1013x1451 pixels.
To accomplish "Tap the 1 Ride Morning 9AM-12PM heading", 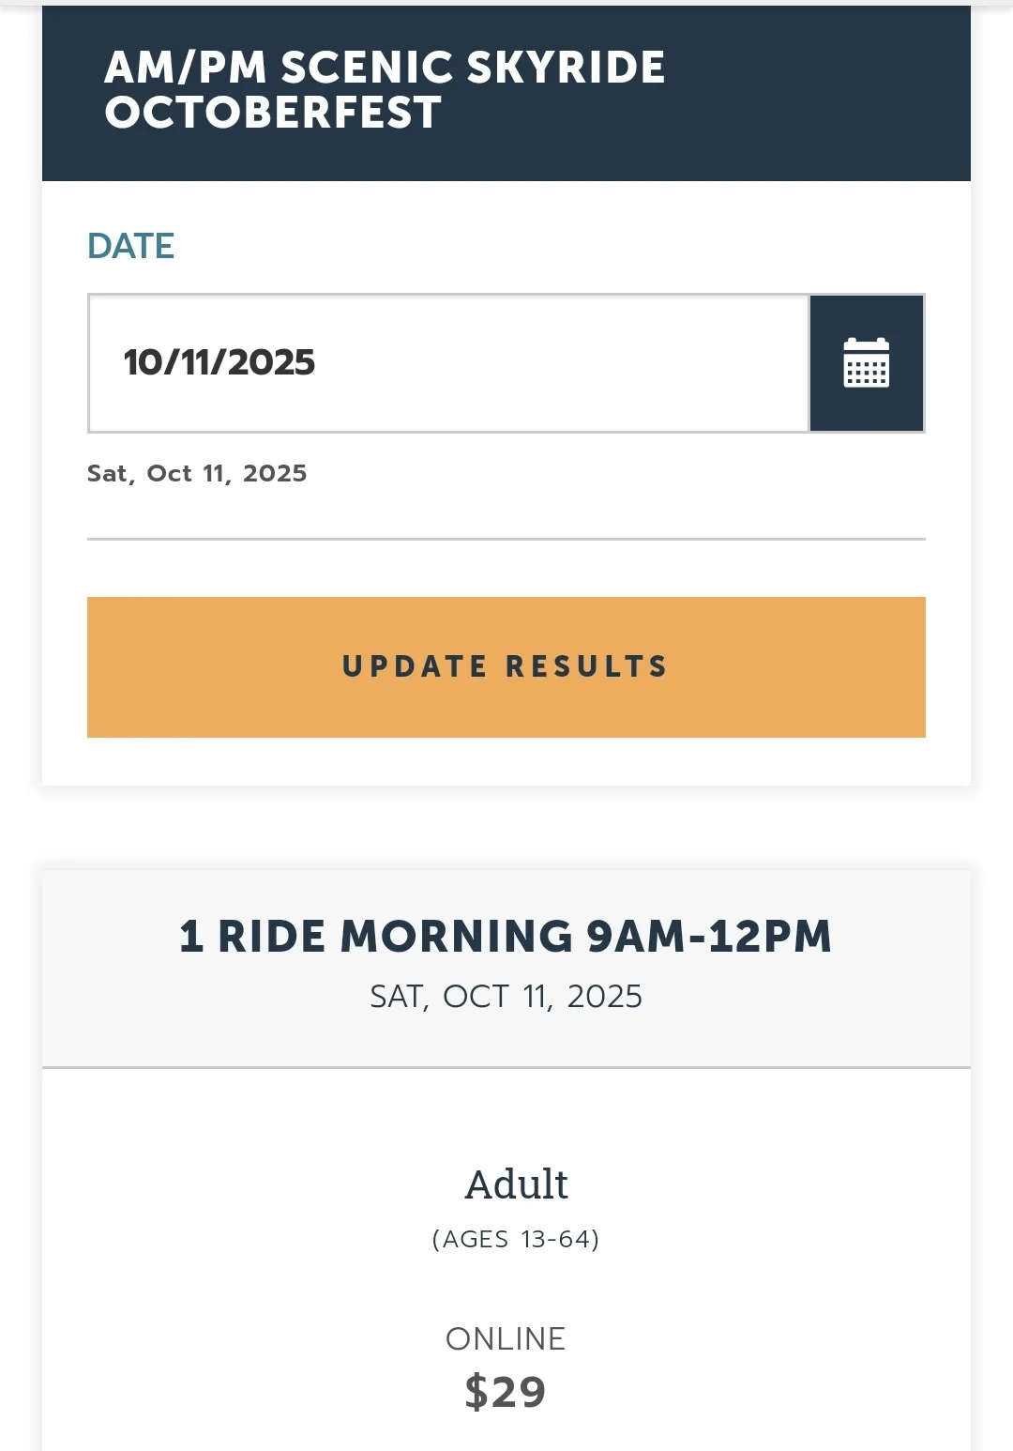I will 506,936.
